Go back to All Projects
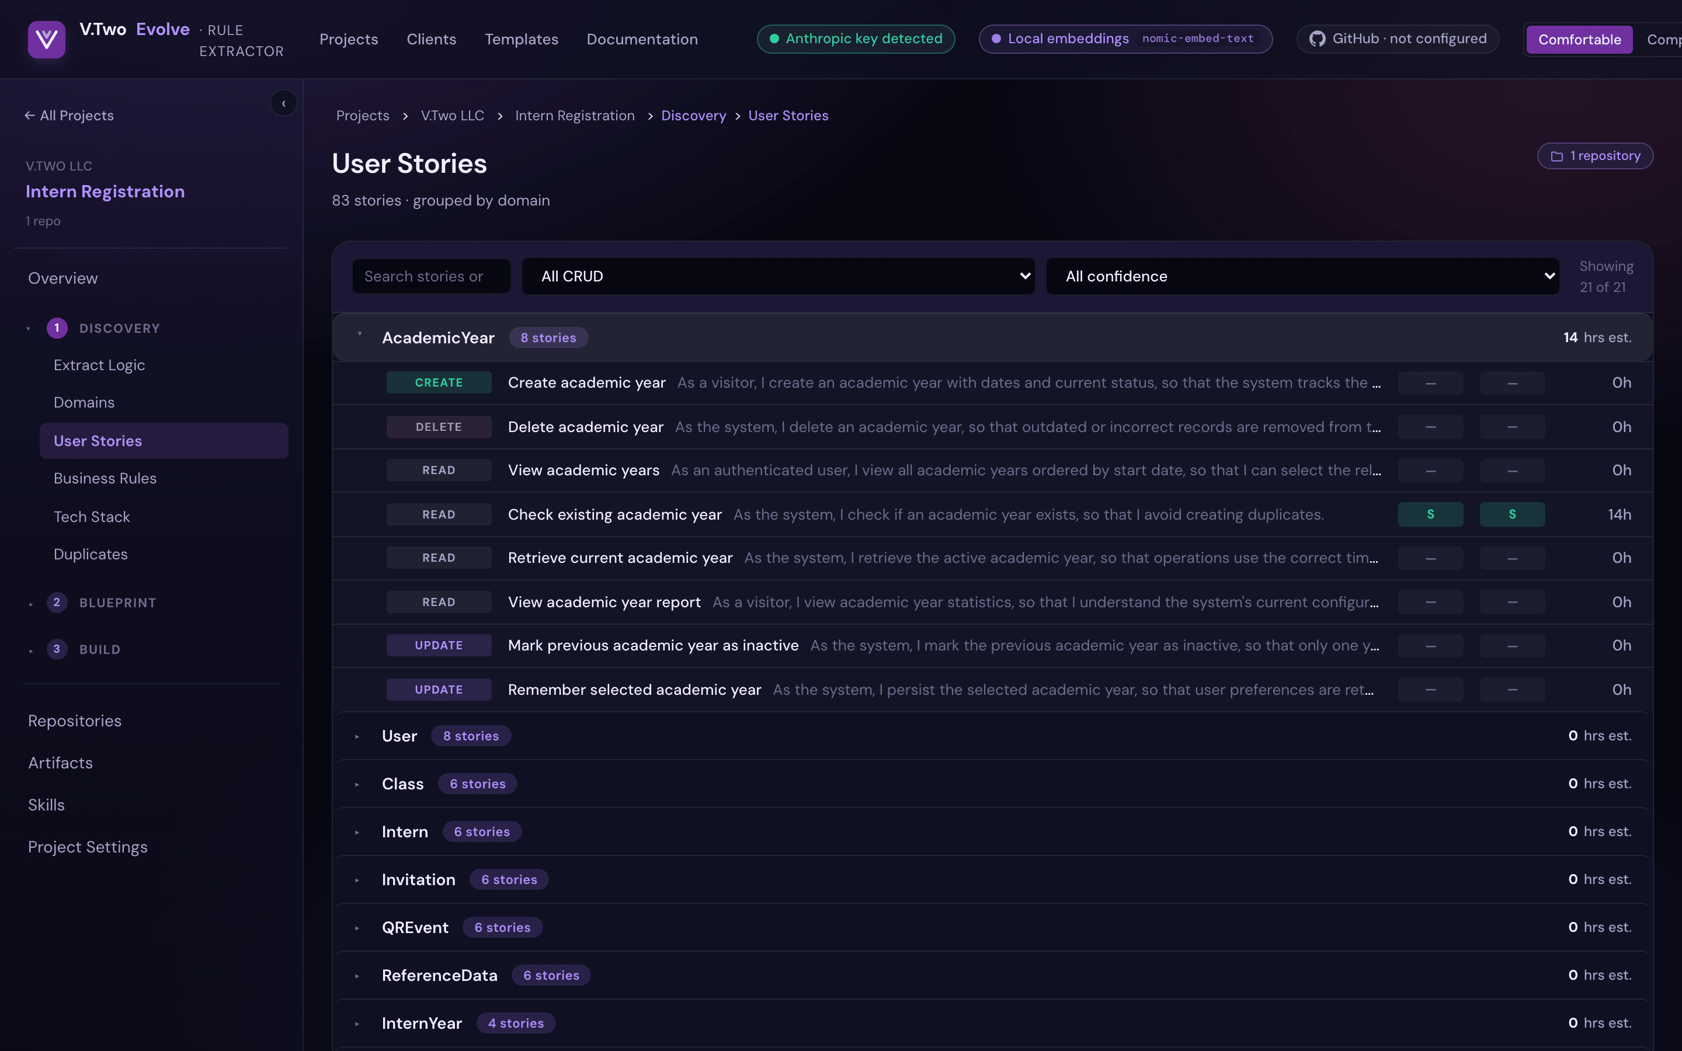Viewport: 1682px width, 1051px height. click(69, 116)
